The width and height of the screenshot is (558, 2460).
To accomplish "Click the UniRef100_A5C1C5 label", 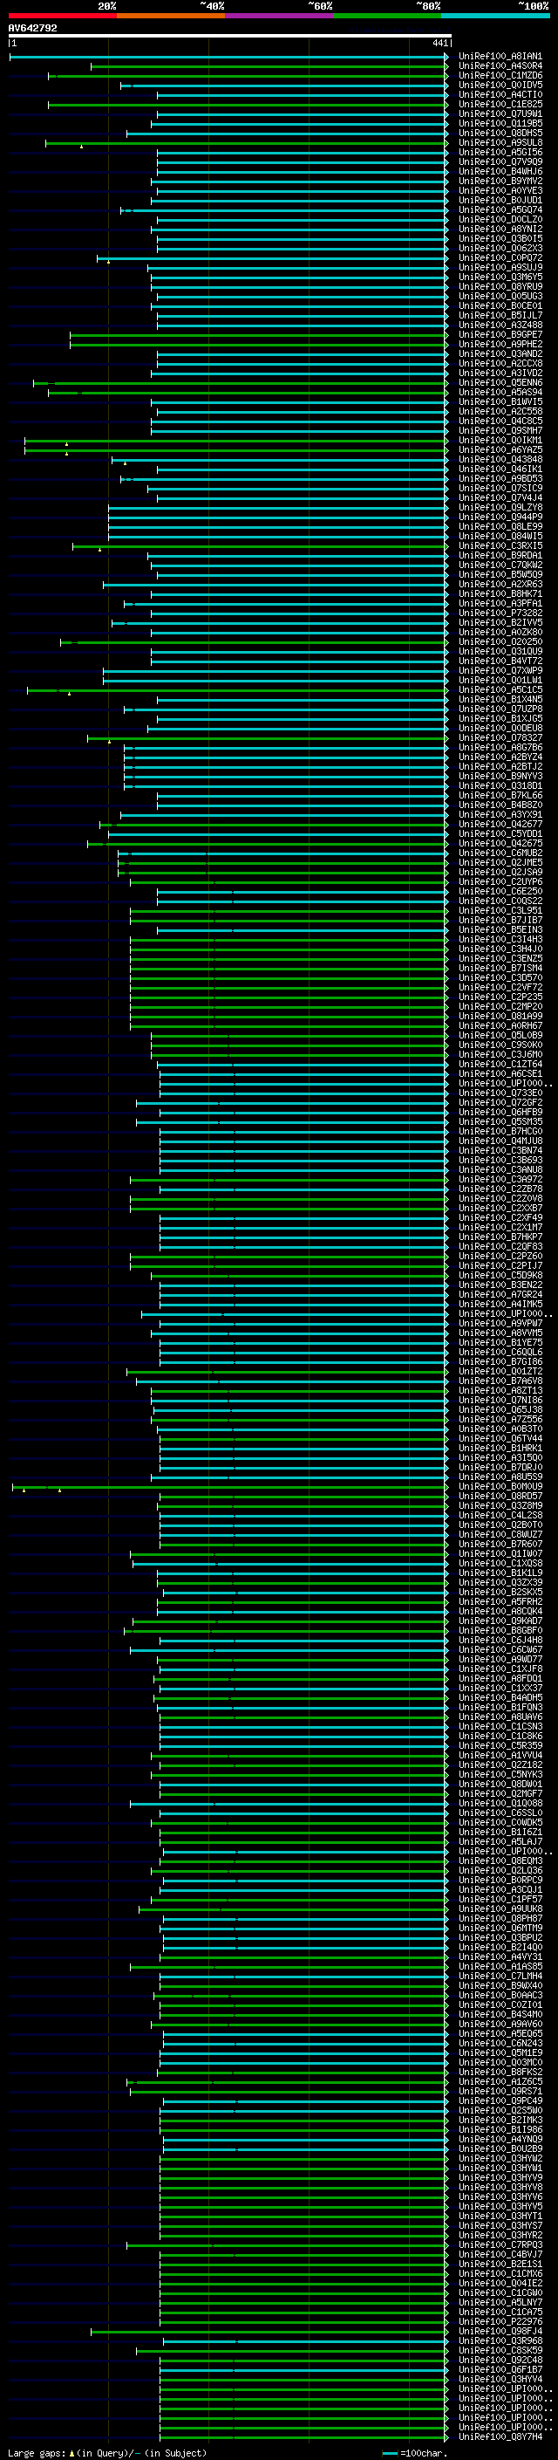I will 500,689.
